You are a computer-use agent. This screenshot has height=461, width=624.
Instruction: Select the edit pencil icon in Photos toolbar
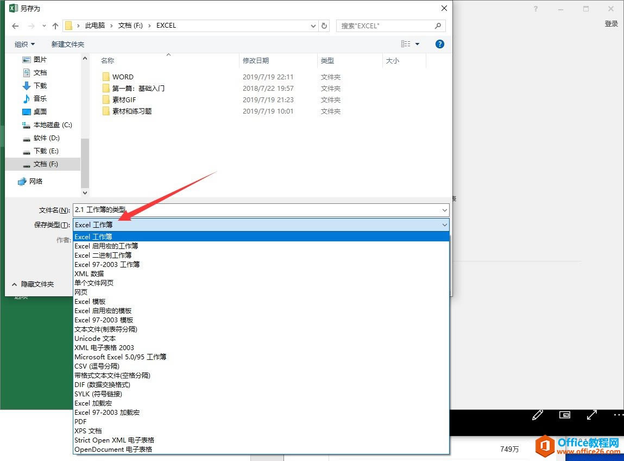pos(537,415)
